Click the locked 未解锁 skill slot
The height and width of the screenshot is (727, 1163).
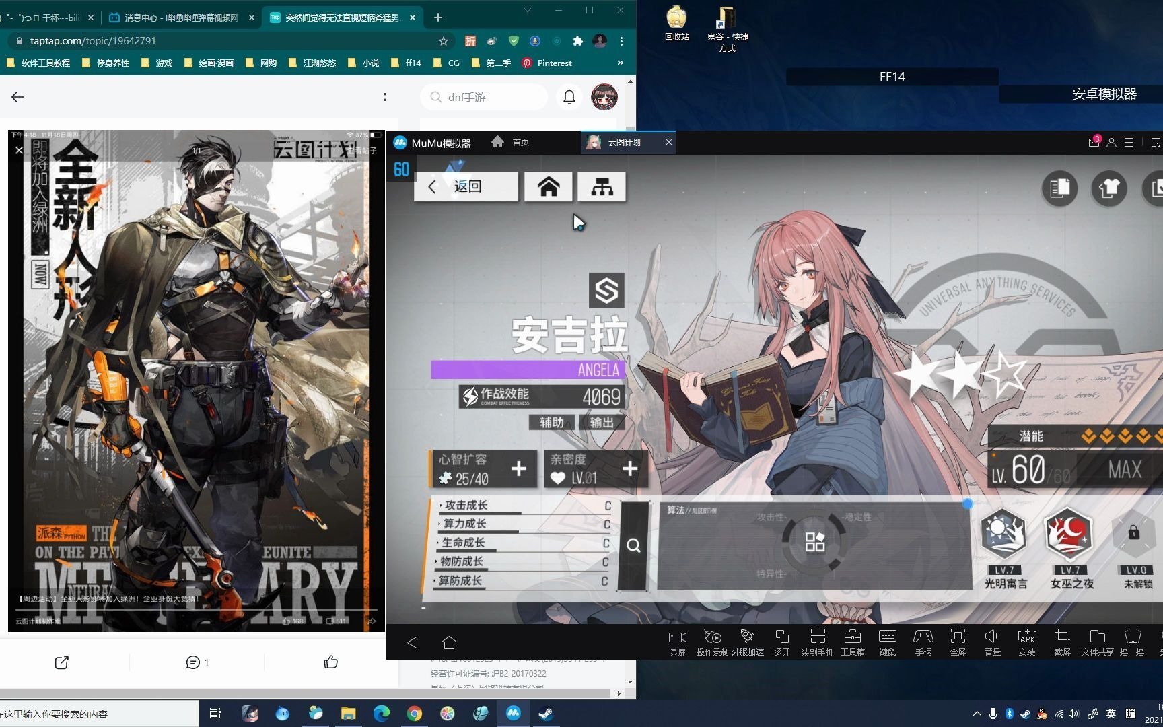coord(1134,535)
